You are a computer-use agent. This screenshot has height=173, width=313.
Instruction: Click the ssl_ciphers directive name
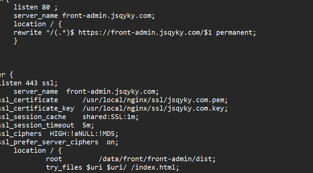click(20, 134)
